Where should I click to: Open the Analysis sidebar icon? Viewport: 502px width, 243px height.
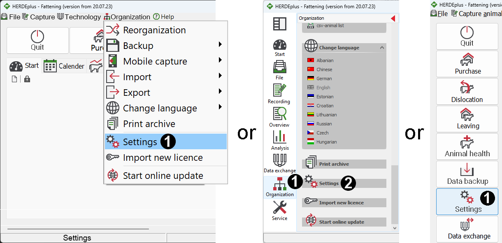click(x=280, y=140)
